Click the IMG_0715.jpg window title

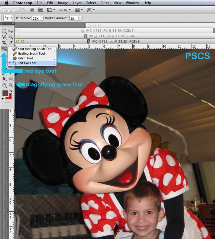pyautogui.click(x=116, y=41)
